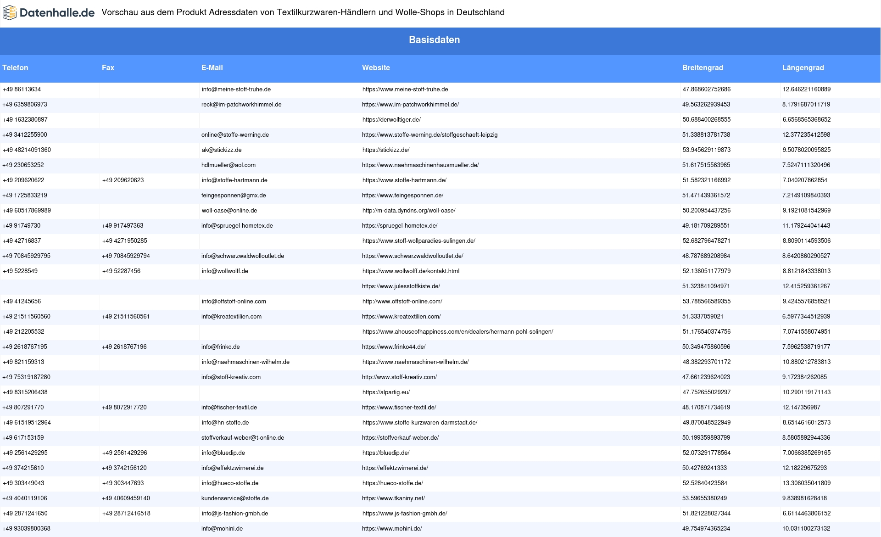The height and width of the screenshot is (537, 881).
Task: Open the www.julesstoffkiste.de website link
Action: [401, 286]
